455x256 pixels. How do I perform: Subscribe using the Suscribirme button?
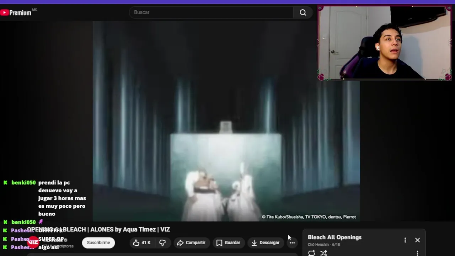coord(98,242)
